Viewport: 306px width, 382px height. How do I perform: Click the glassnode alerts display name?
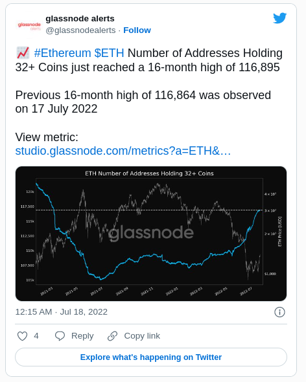pos(80,19)
